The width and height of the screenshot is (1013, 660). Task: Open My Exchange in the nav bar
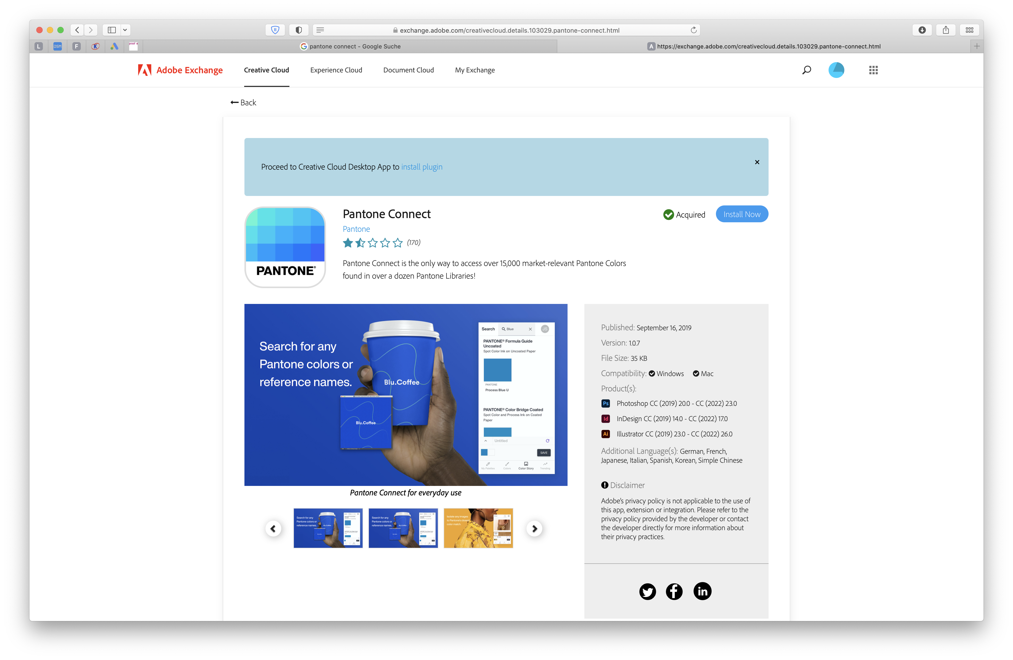tap(475, 70)
